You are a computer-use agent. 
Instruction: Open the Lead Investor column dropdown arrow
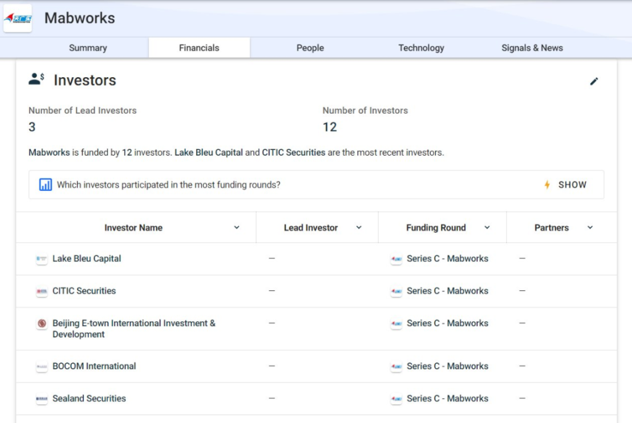359,228
